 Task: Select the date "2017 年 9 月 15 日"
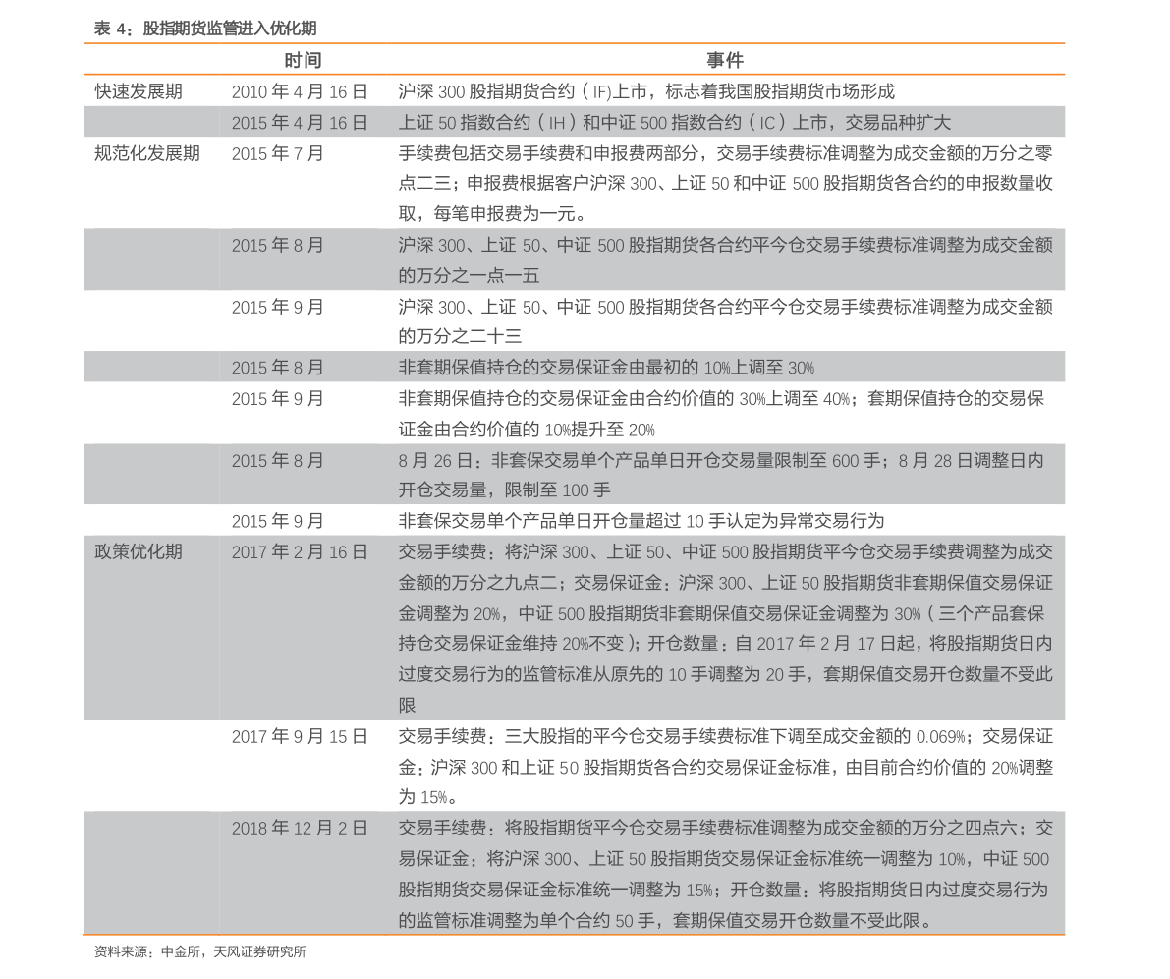[300, 737]
